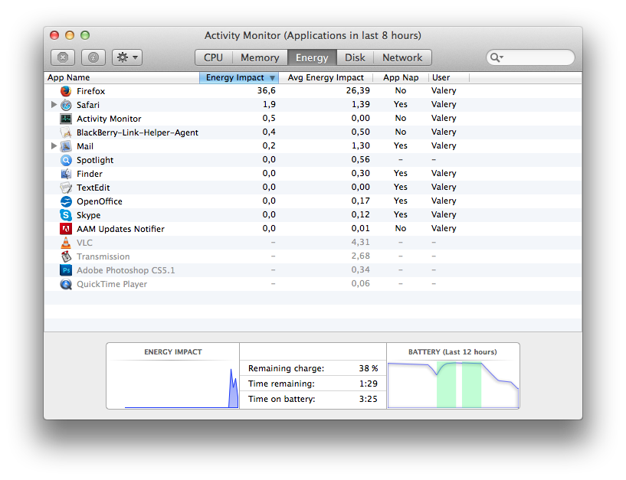The height and width of the screenshot is (480, 626).
Task: Select the TextEdit row name
Action: click(93, 188)
